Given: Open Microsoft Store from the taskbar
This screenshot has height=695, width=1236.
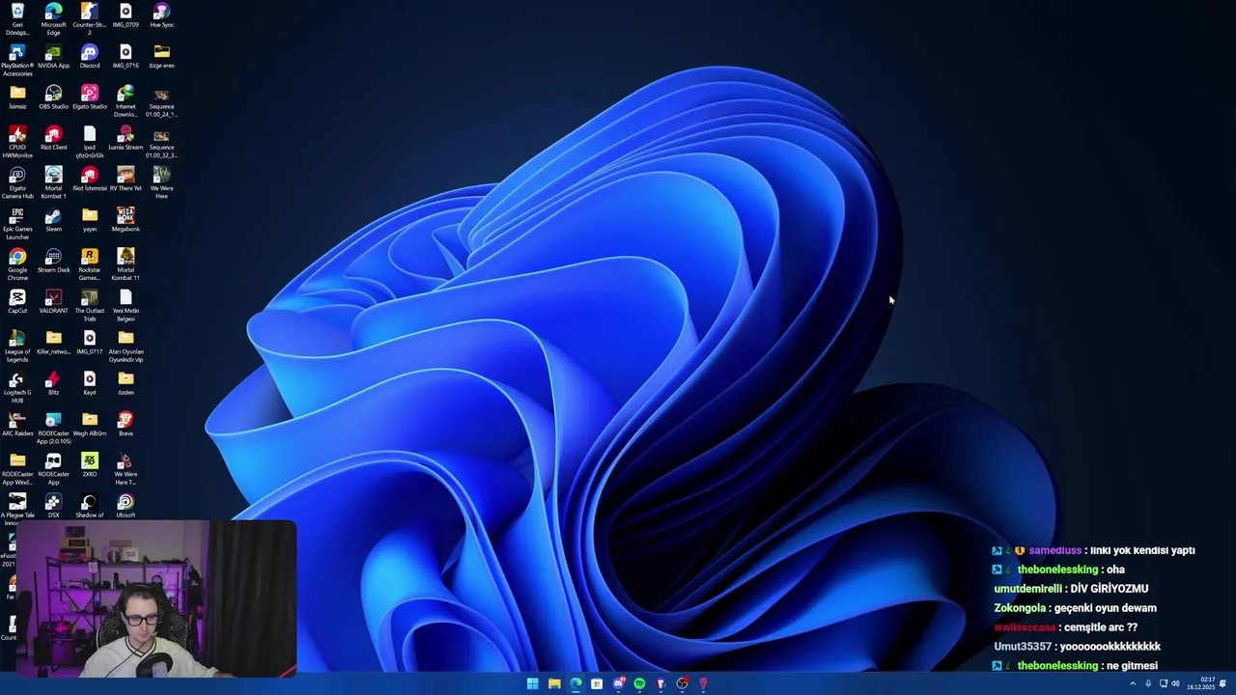Looking at the screenshot, I should (597, 683).
